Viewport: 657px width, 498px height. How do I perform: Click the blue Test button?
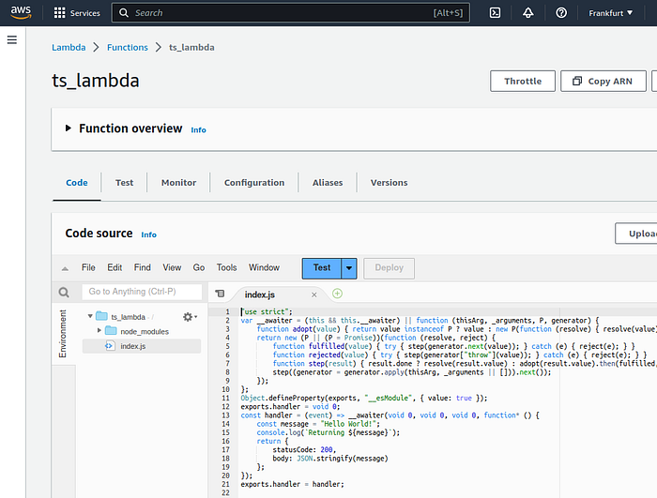(321, 268)
